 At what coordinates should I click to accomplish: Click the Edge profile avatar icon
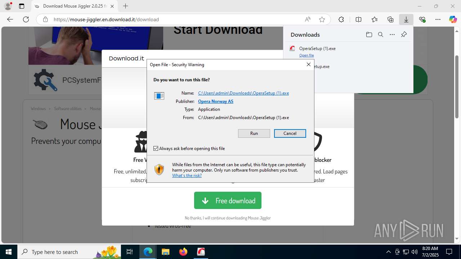(x=8, y=6)
